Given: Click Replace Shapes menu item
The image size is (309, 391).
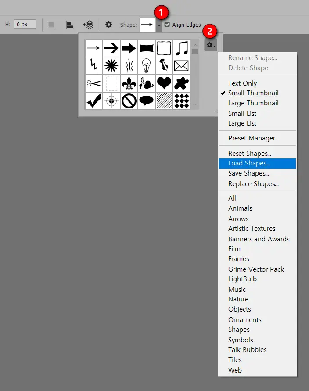Looking at the screenshot, I should point(257,184).
